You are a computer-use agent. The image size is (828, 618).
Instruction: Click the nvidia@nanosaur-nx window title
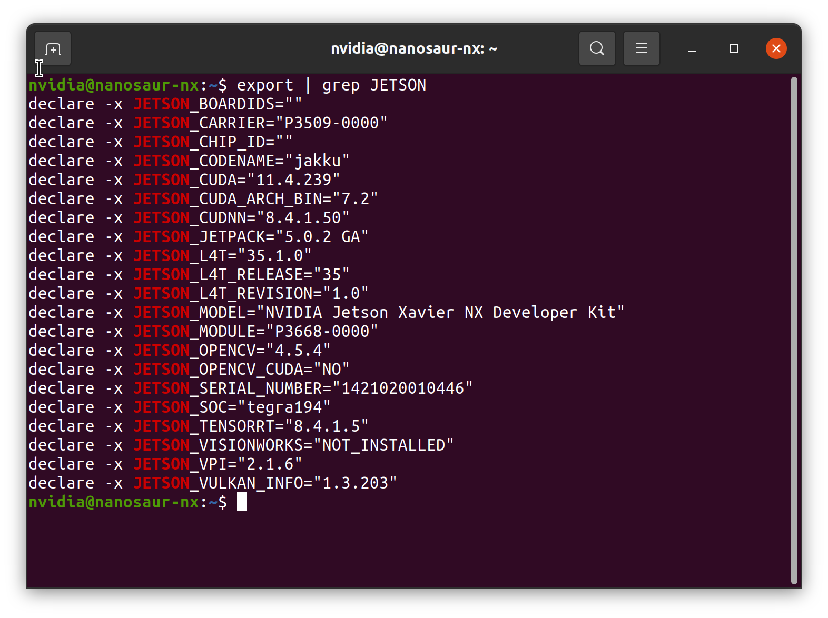(x=413, y=48)
